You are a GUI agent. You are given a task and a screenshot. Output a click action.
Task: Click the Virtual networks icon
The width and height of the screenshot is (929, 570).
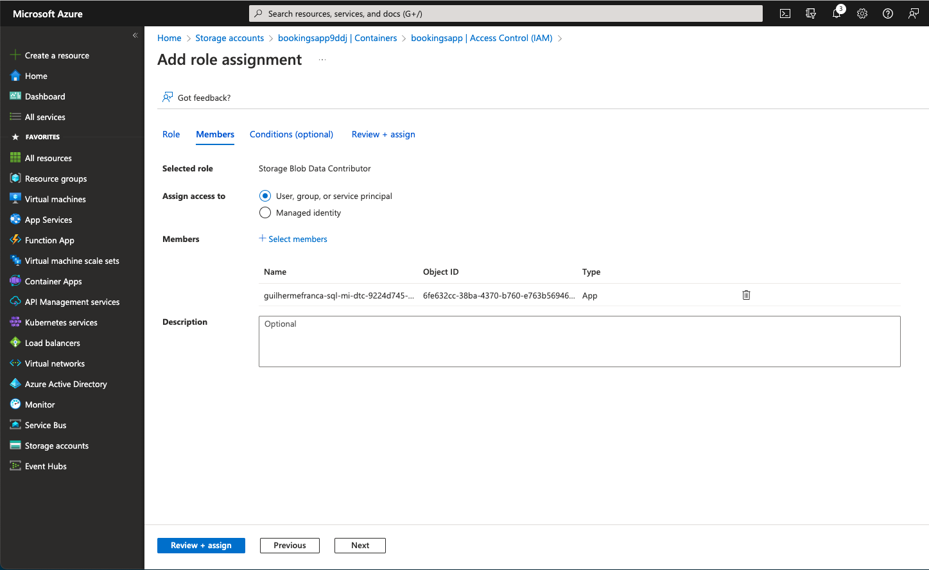(15, 363)
